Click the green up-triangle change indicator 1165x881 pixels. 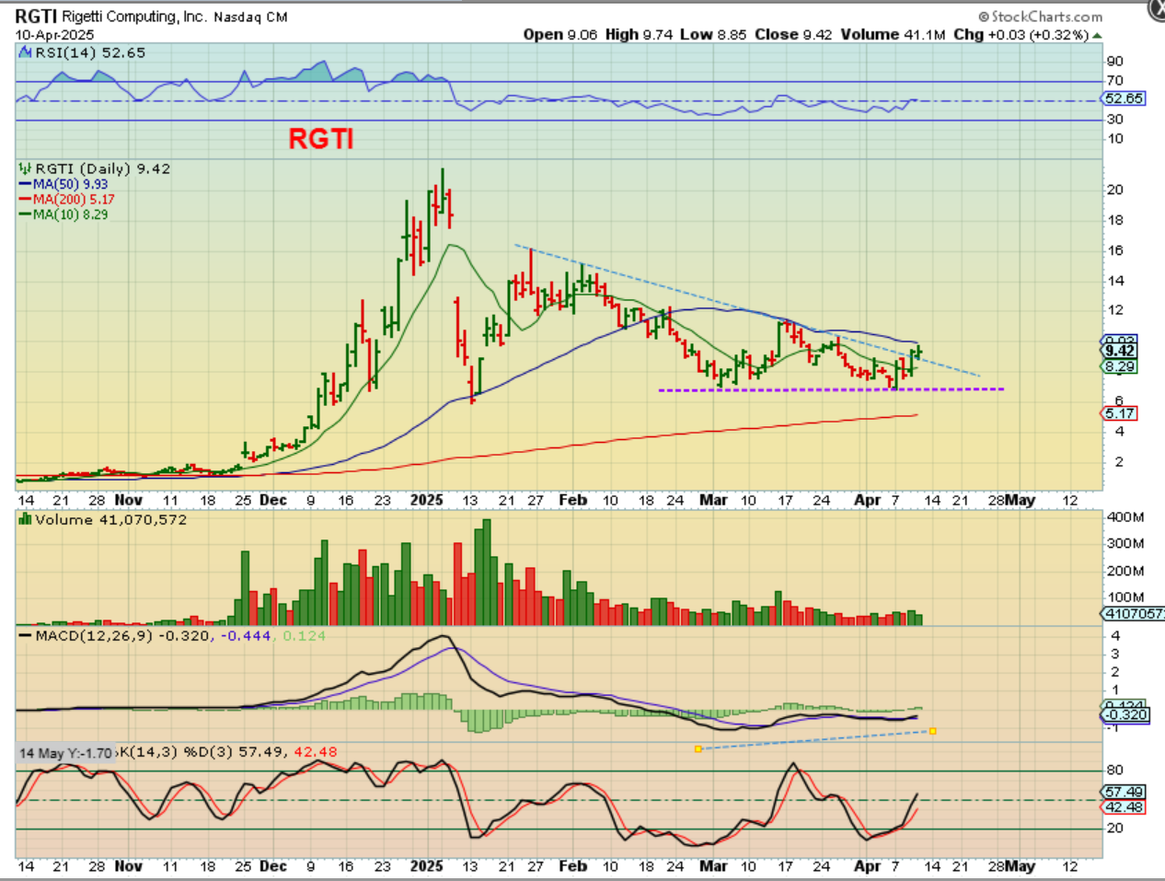click(1096, 35)
